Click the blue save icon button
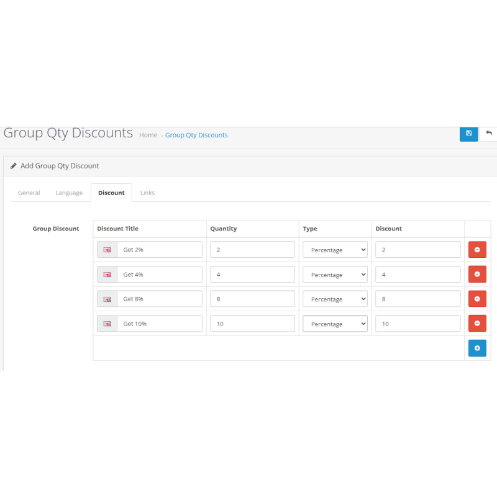 pyautogui.click(x=468, y=133)
